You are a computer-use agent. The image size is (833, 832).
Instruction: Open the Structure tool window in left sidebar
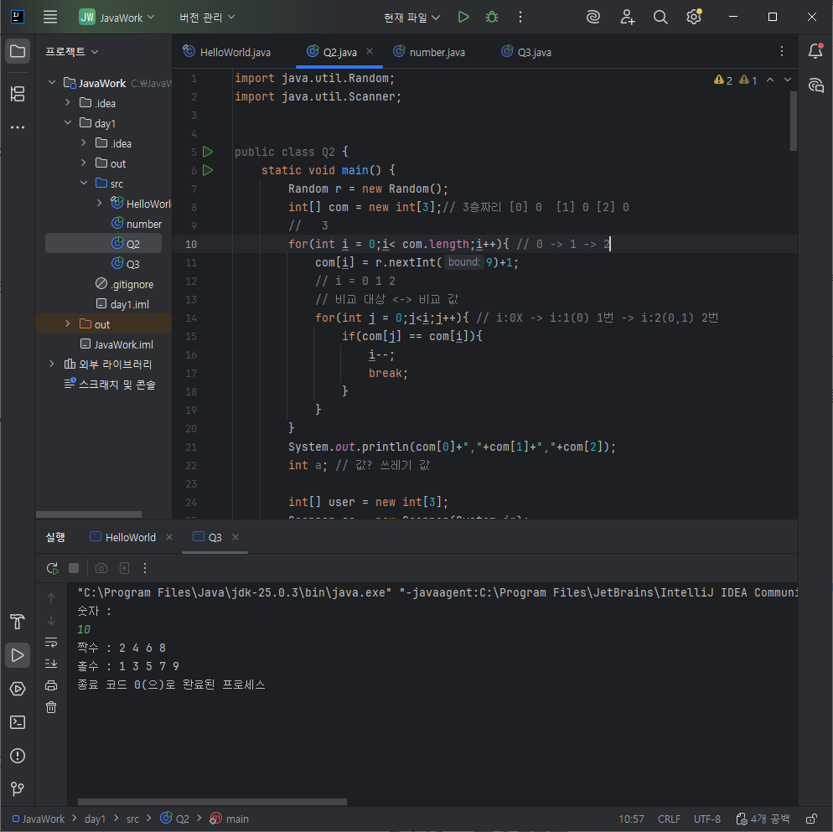click(x=18, y=94)
